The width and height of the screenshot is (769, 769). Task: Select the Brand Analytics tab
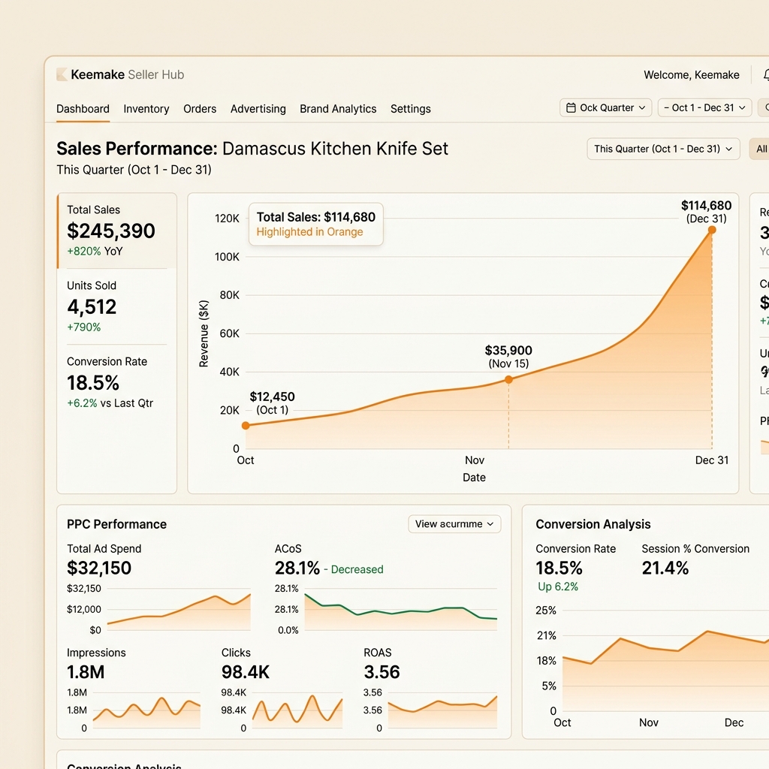[x=338, y=109]
